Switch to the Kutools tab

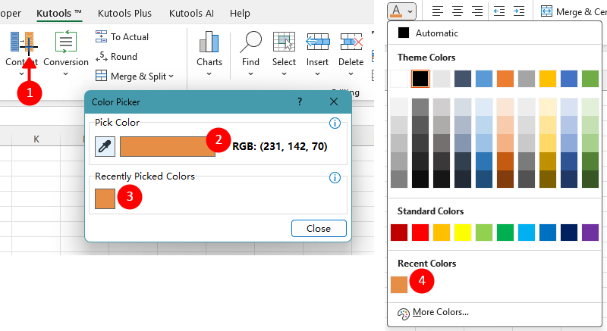pyautogui.click(x=59, y=13)
